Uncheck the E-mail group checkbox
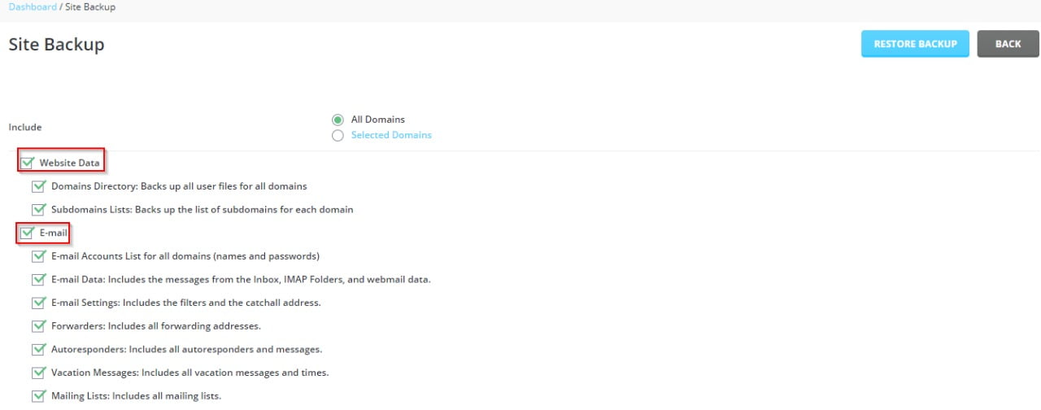1041x410 pixels. tap(28, 233)
